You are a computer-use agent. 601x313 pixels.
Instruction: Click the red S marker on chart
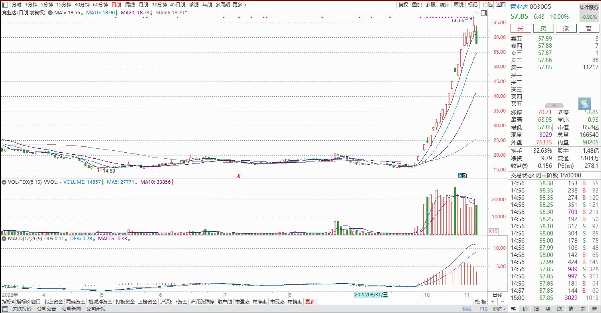click(x=239, y=176)
